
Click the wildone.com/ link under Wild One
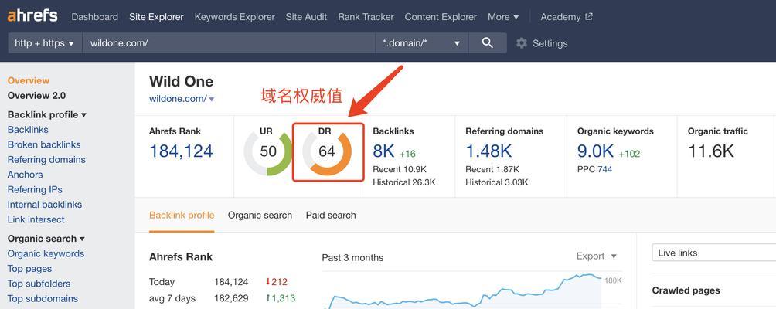click(178, 99)
